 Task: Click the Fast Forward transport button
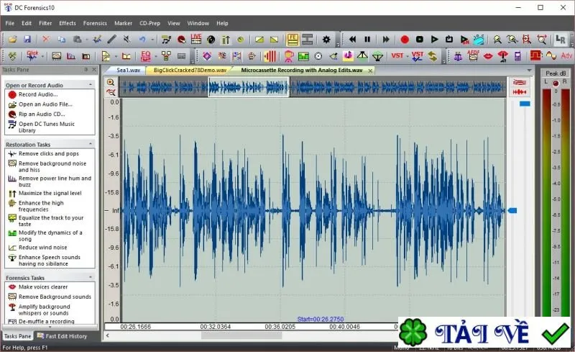click(386, 40)
